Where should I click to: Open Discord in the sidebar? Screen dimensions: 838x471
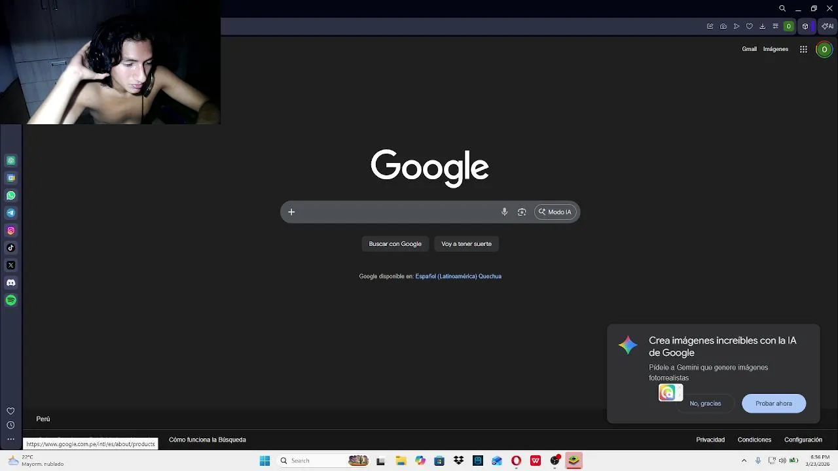[11, 283]
